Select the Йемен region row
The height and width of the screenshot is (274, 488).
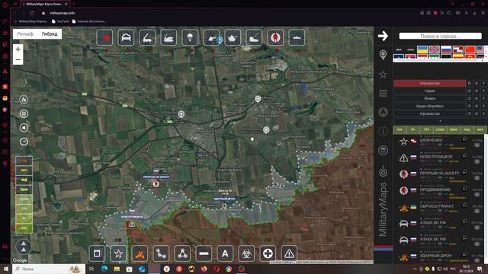(429, 98)
